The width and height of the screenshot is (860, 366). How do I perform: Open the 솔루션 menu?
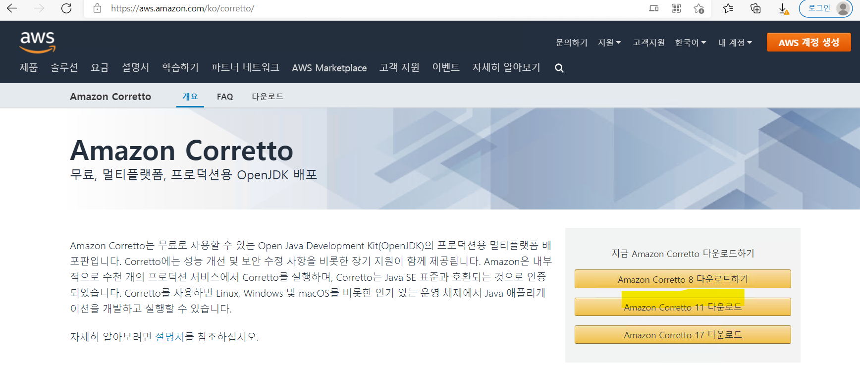(x=64, y=67)
